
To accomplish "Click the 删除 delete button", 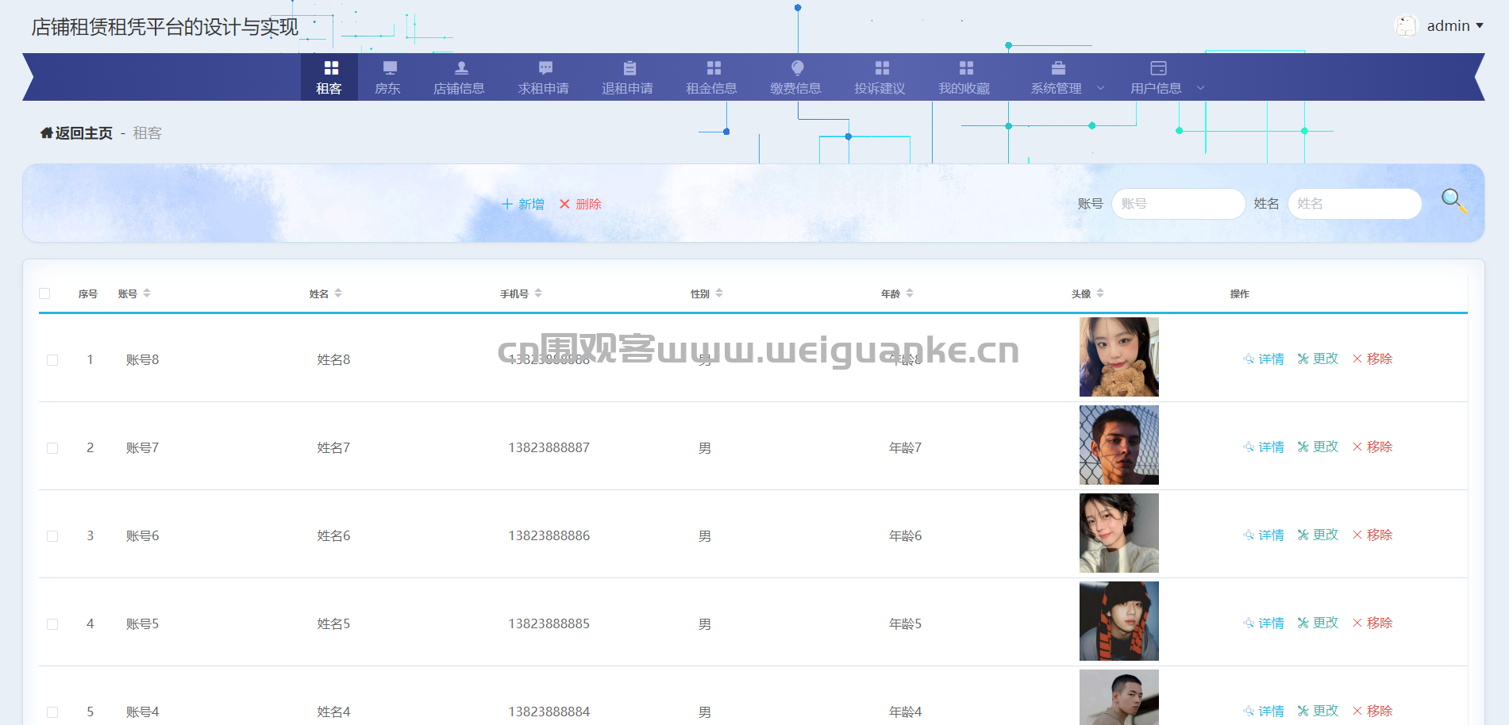I will pyautogui.click(x=580, y=204).
